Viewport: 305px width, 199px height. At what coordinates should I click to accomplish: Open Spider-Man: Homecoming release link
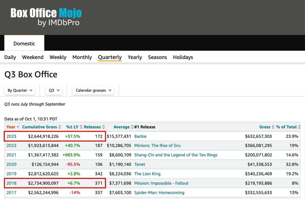click(x=159, y=193)
